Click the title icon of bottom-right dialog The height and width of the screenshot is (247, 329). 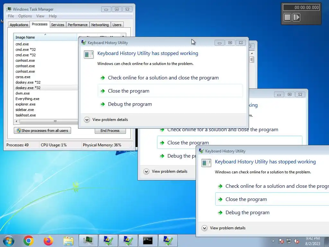[x=201, y=151]
